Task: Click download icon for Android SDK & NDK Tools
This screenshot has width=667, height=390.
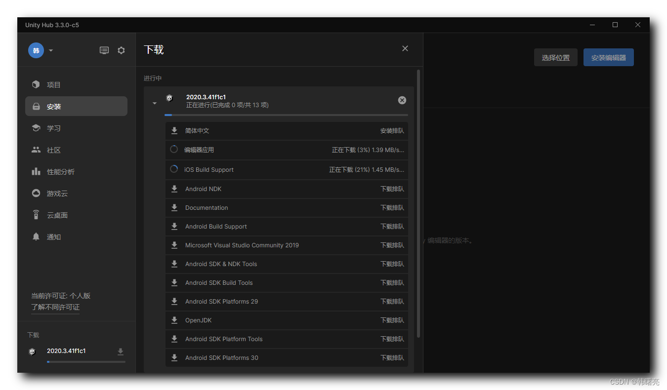Action: [174, 264]
